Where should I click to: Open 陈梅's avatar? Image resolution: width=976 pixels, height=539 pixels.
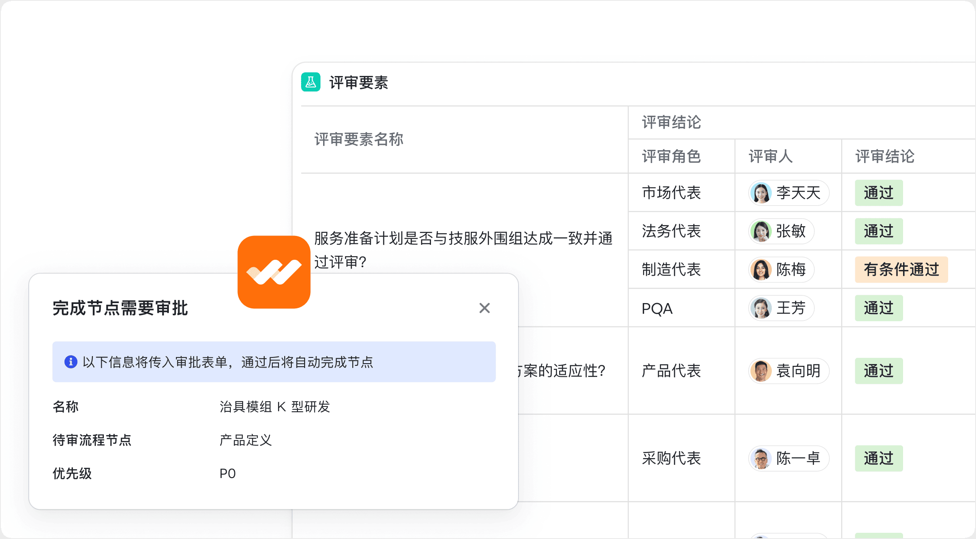761,269
